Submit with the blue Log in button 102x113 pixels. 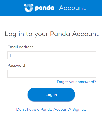pyautogui.click(x=51, y=95)
